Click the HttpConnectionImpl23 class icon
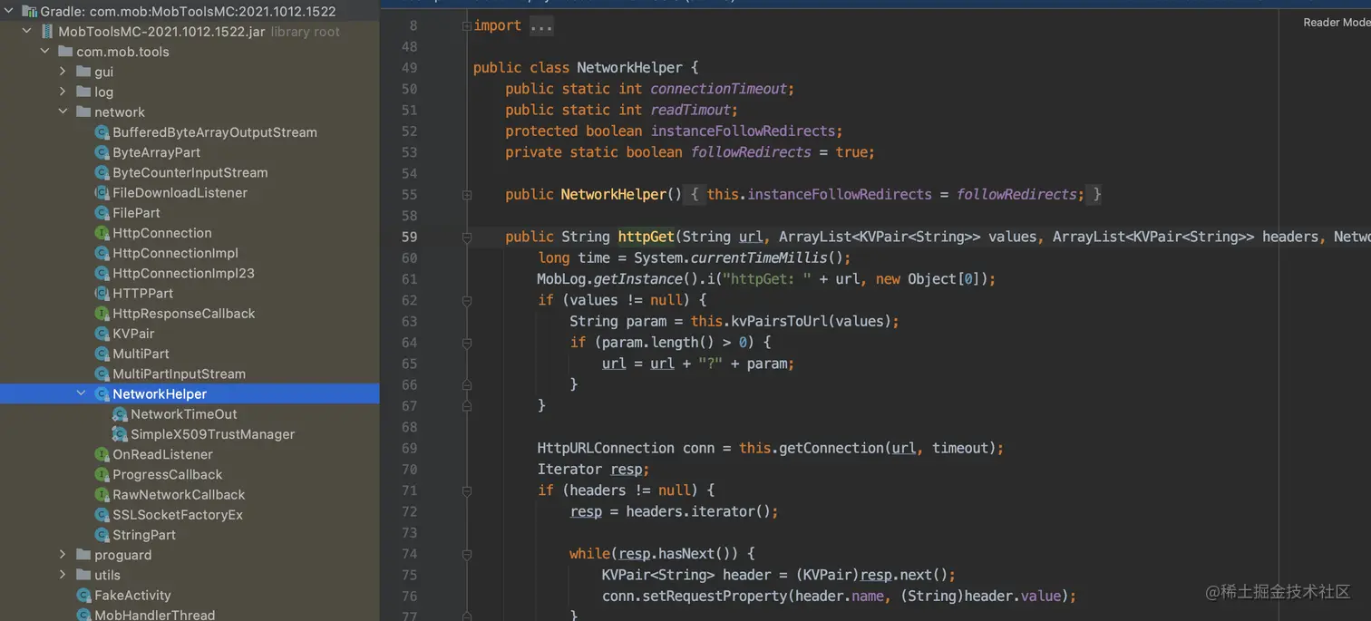The height and width of the screenshot is (621, 1371). tap(102, 273)
